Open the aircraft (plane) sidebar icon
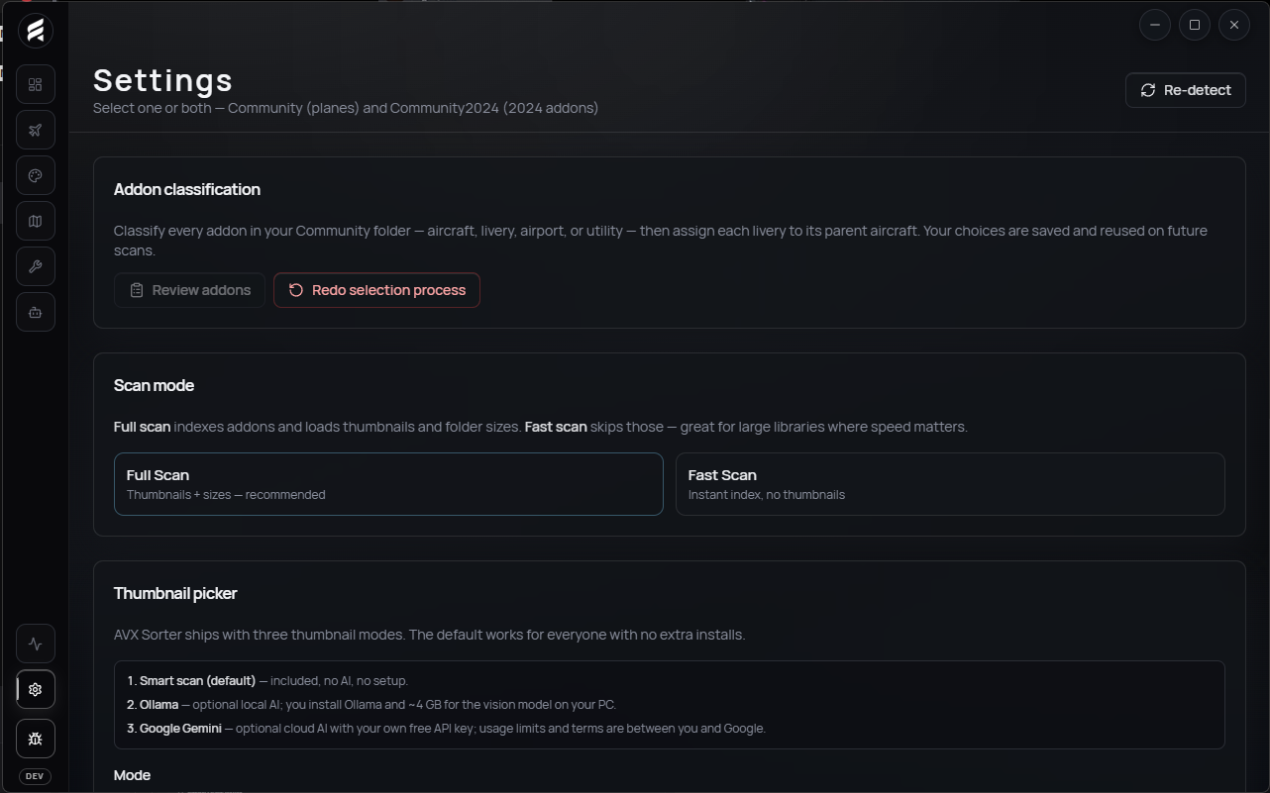 36,130
